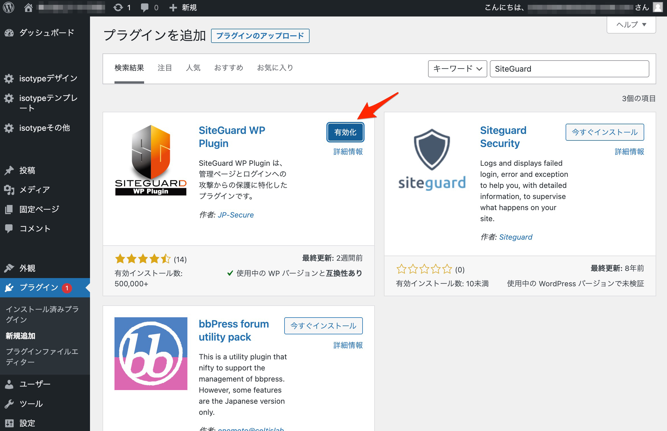Open 詳細情報 for bbPress forum utility pack
The width and height of the screenshot is (667, 431).
coord(348,345)
